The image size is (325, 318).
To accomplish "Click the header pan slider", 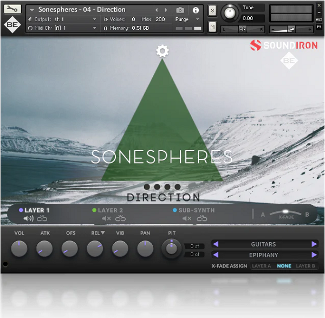I will (243, 29).
